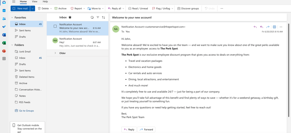The height and width of the screenshot is (133, 291).
Task: Open the Excel app in sidebar
Action: tap(4, 43)
